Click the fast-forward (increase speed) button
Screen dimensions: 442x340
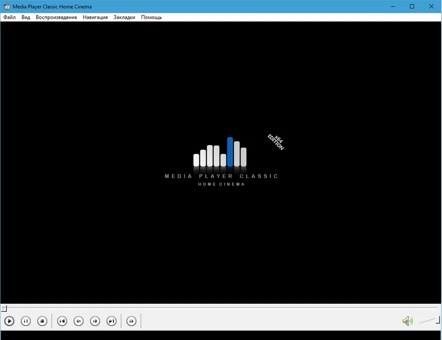click(x=95, y=321)
